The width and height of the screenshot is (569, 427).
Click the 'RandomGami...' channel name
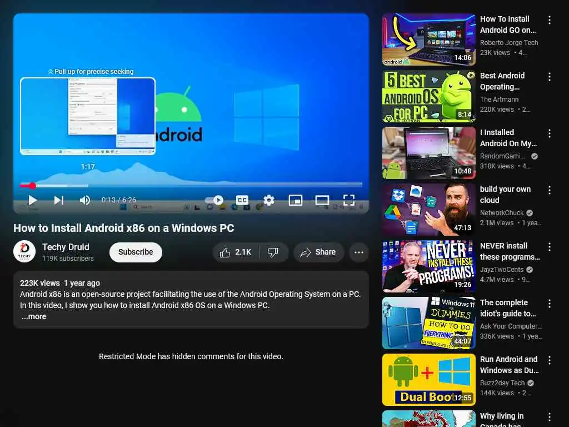502,156
